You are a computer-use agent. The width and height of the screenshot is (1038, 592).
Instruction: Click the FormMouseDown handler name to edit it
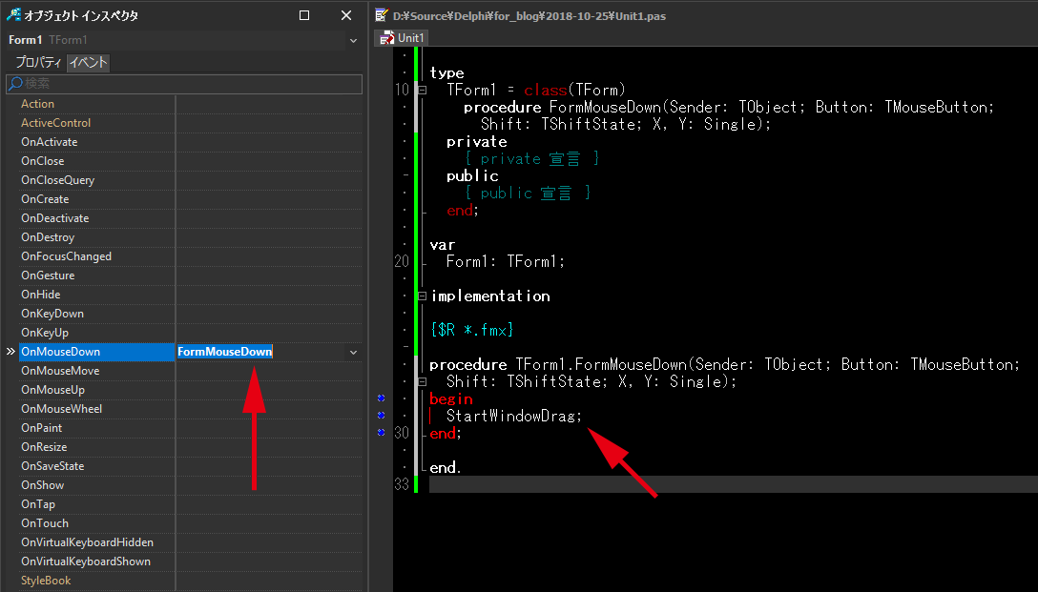point(224,351)
